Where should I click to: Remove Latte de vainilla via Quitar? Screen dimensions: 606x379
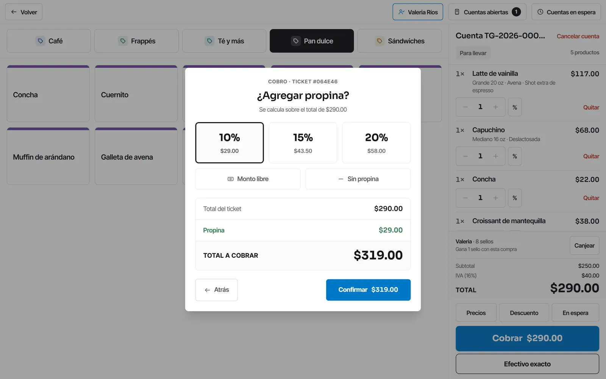coord(591,108)
